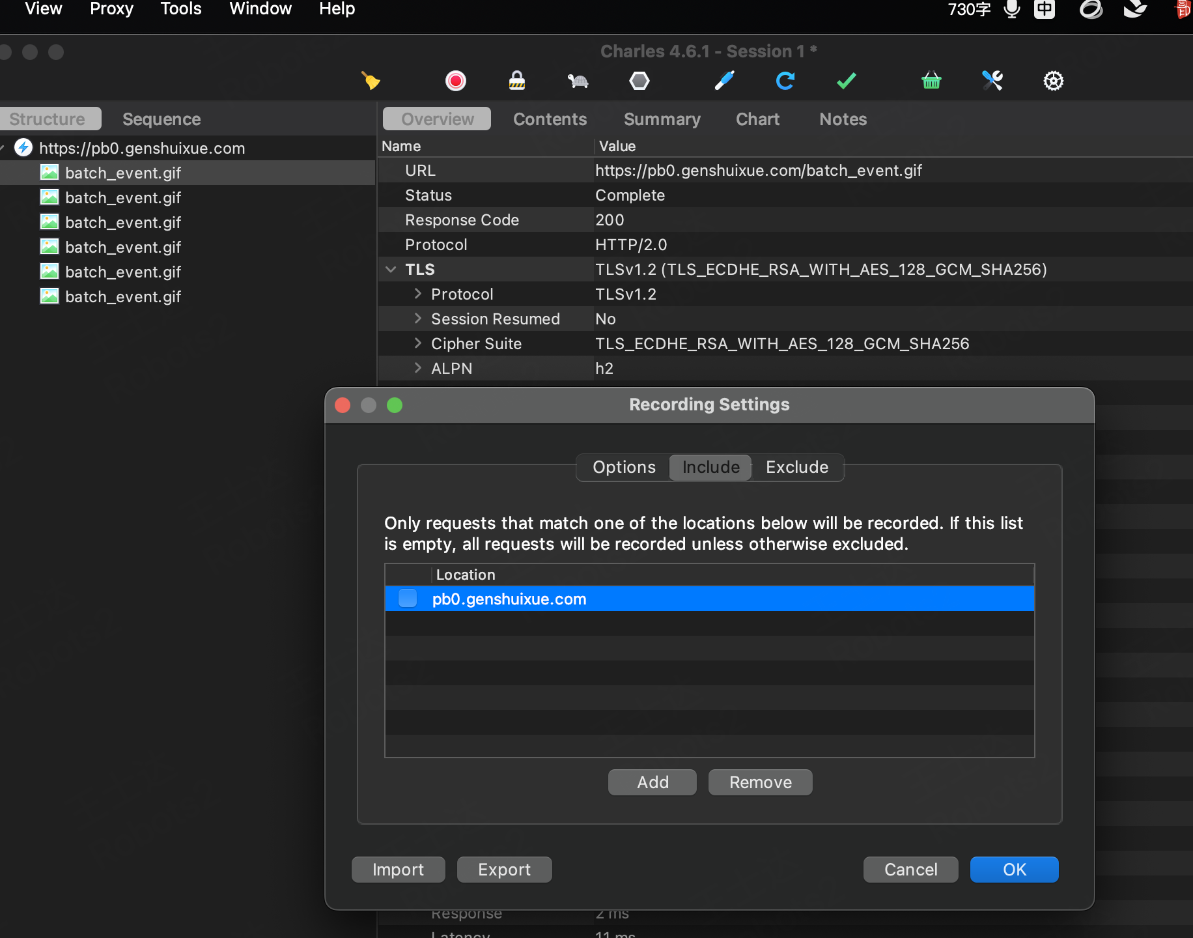The image size is (1193, 938).
Task: Click the URL value in Overview
Action: point(759,171)
